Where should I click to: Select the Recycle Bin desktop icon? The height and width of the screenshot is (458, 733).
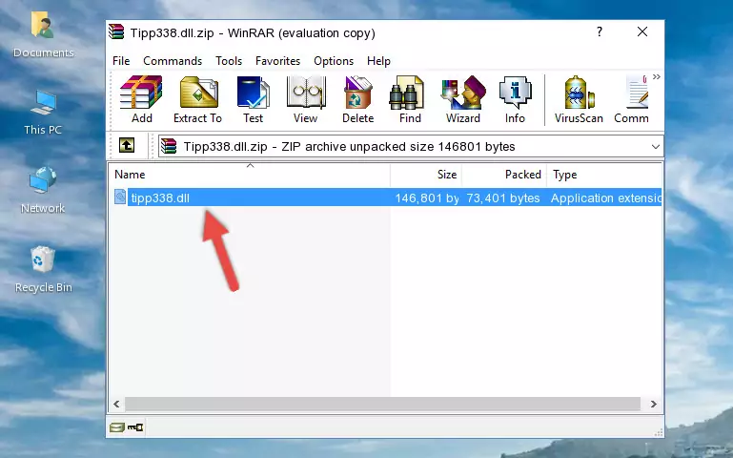(x=43, y=269)
